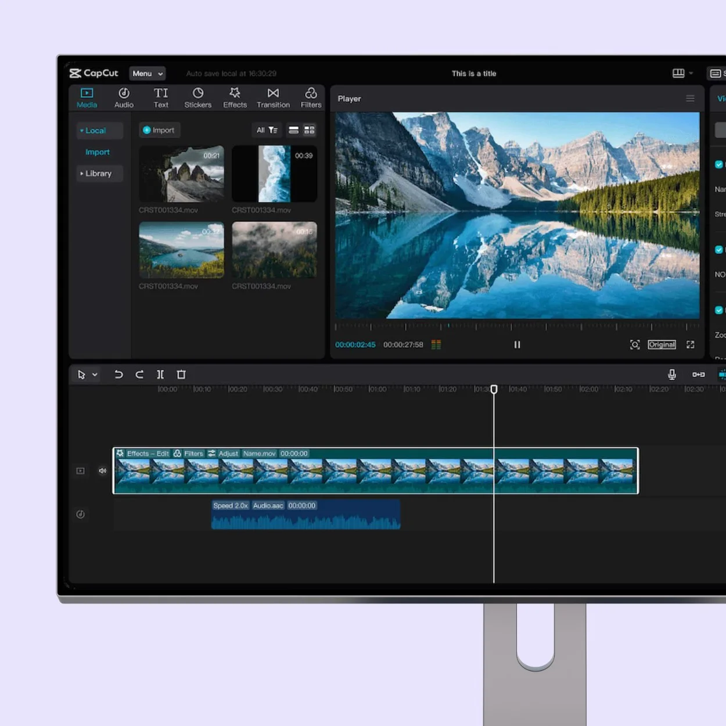
Task: Click the Import button with plus icon
Action: point(159,130)
